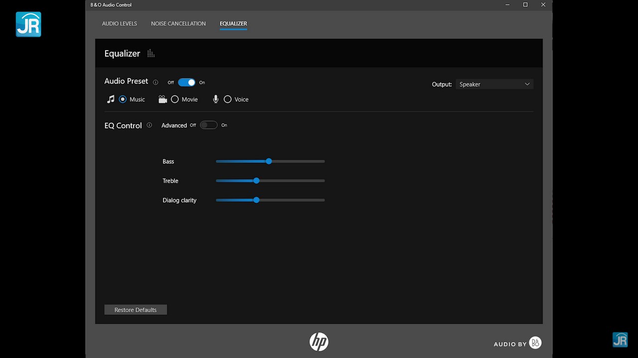Choose the Music preset radio button
The width and height of the screenshot is (638, 358).
tap(123, 99)
